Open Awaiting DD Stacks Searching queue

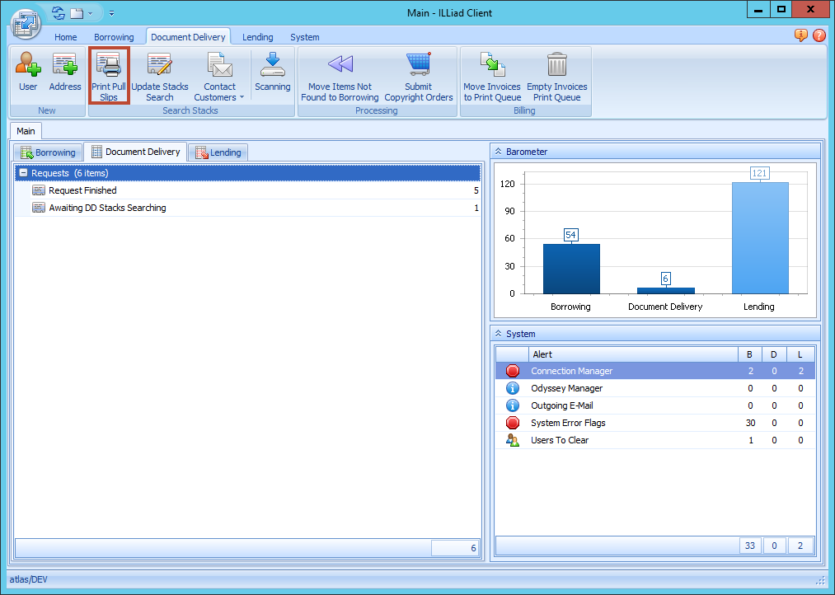click(x=107, y=208)
